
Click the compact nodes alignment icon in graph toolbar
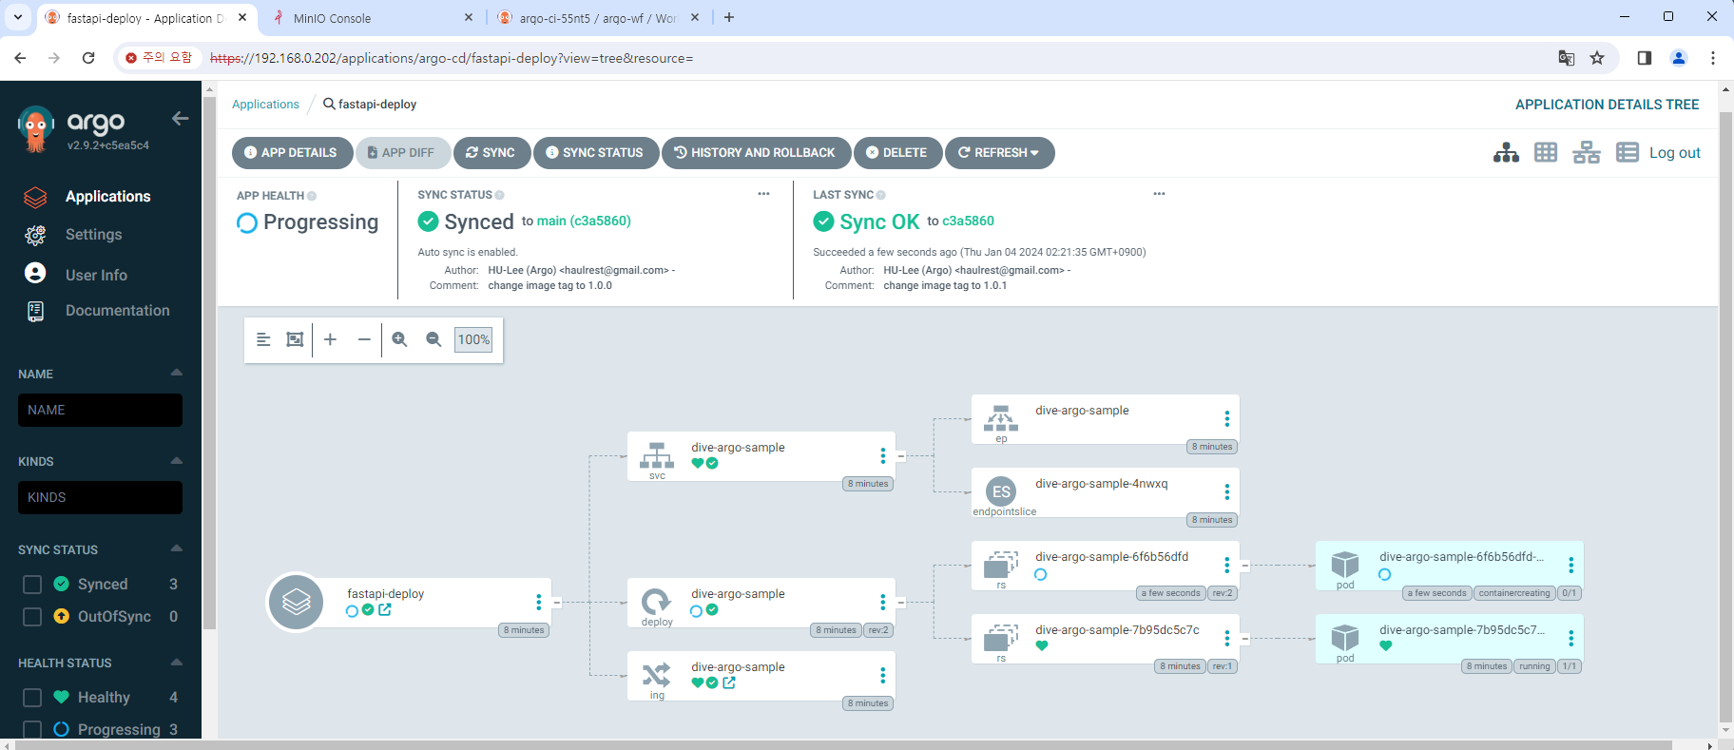[263, 339]
